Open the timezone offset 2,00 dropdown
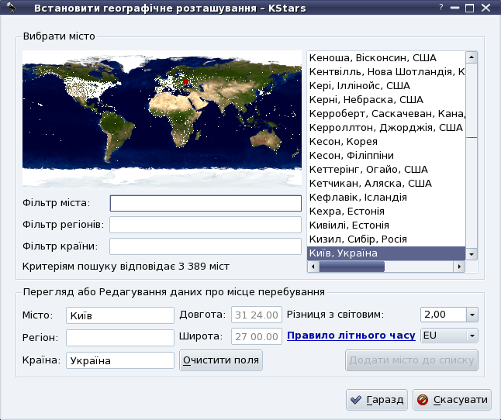The height and width of the screenshot is (420, 501). coord(472,315)
